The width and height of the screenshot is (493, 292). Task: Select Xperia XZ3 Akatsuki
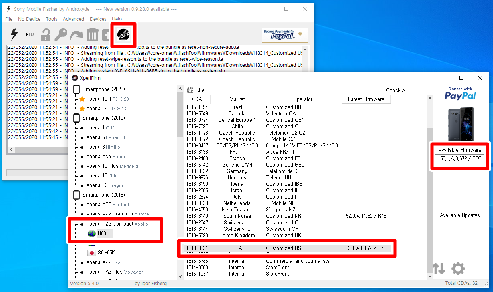coord(109,204)
